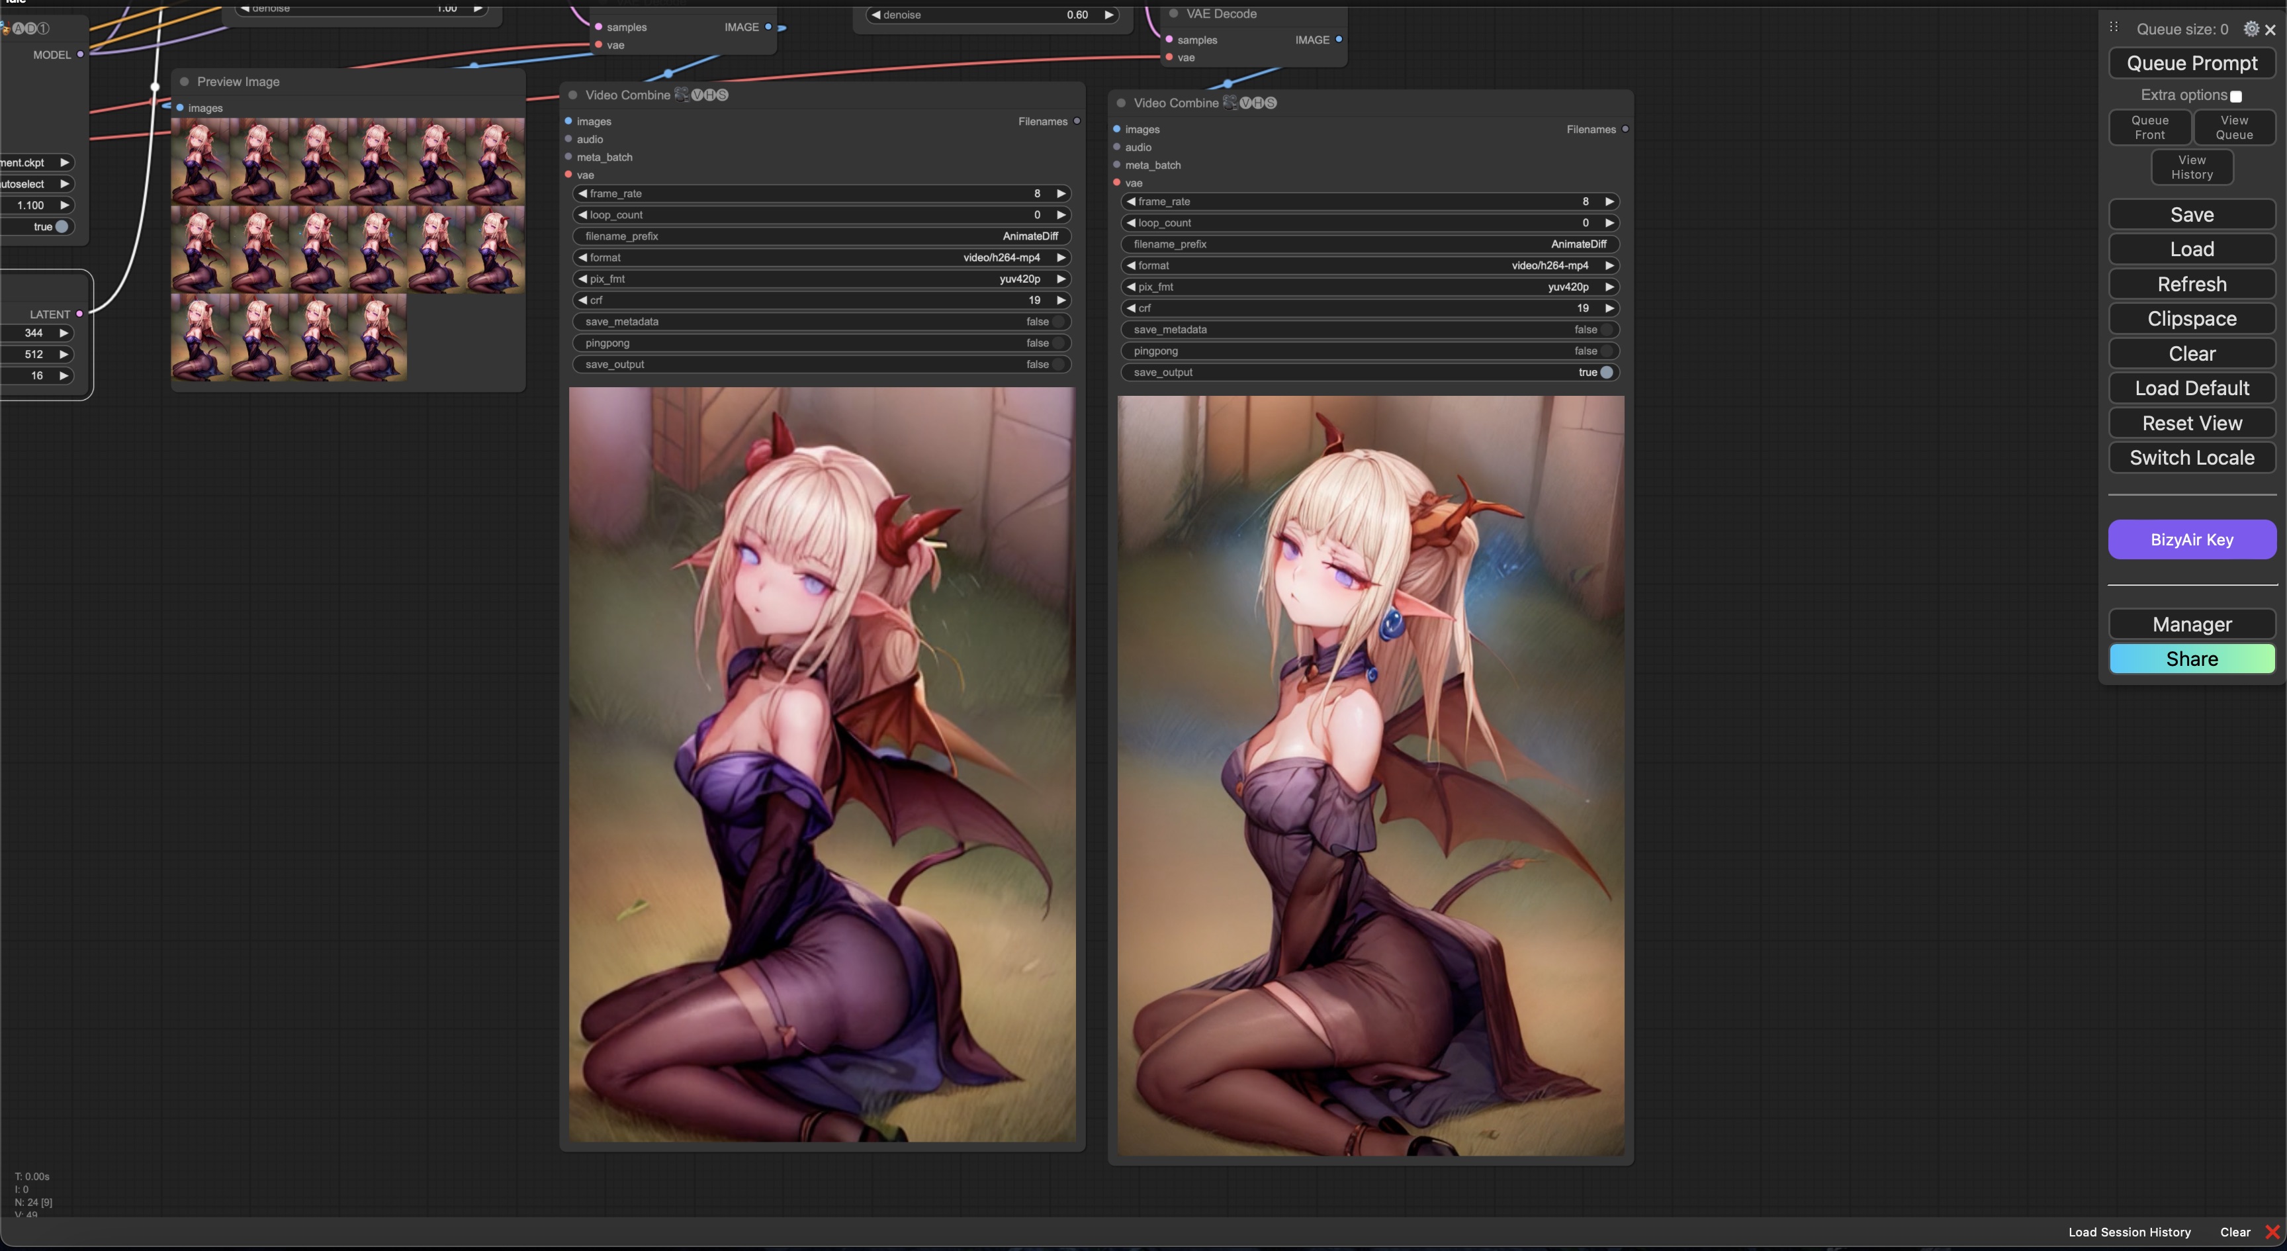
Task: Open settings gear in queue panel
Action: (x=2251, y=29)
